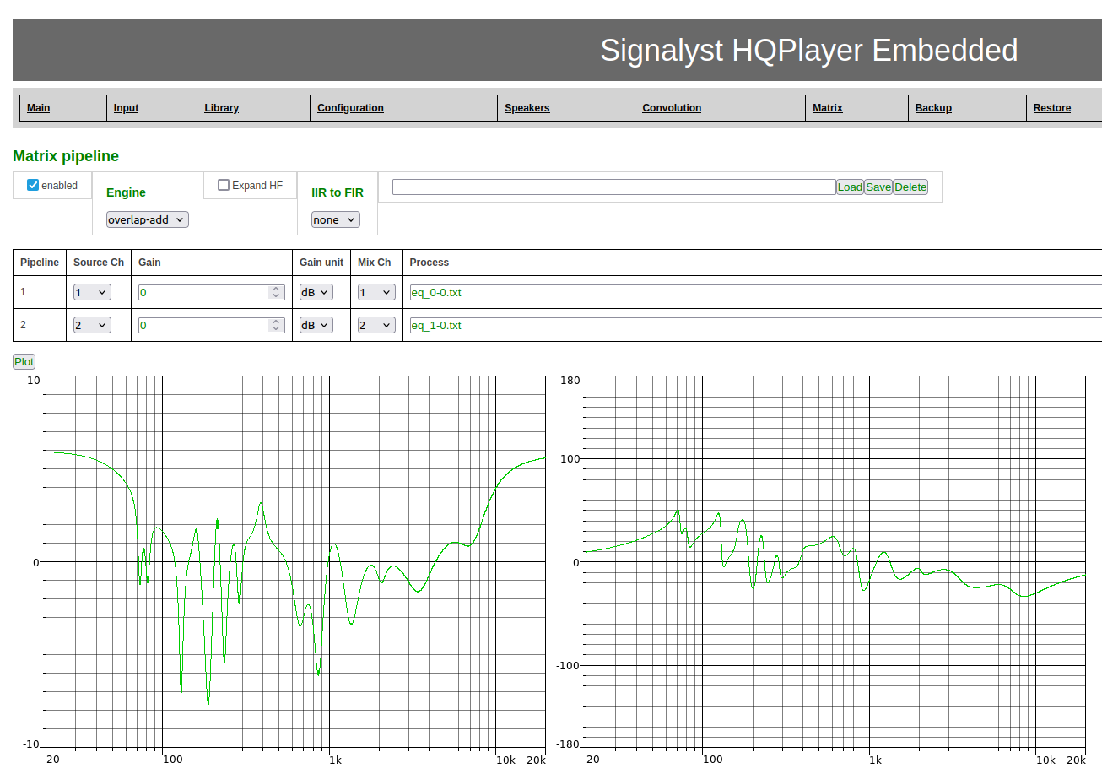Screen dimensions: 1102x774
Task: Click Gain stepper arrows for pipeline 1
Action: pos(276,292)
